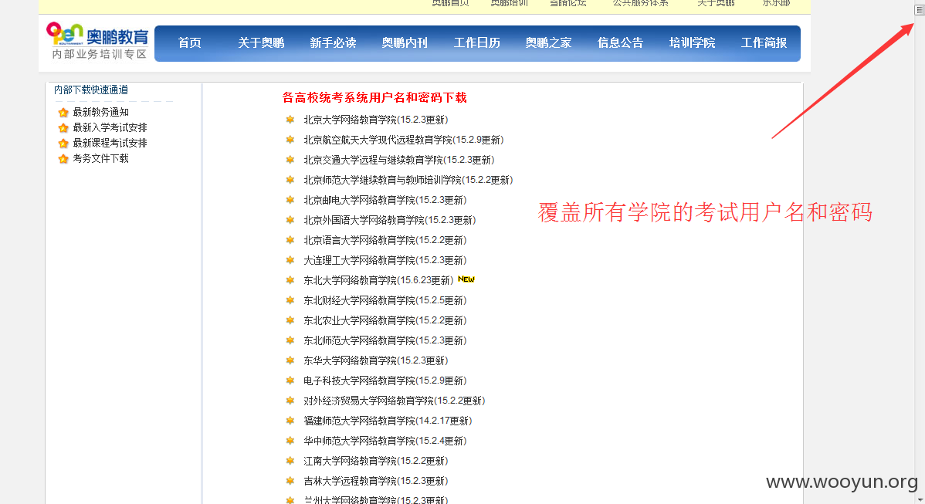Click the star icon beside 大连理工大学
925x504 pixels.
click(x=290, y=260)
